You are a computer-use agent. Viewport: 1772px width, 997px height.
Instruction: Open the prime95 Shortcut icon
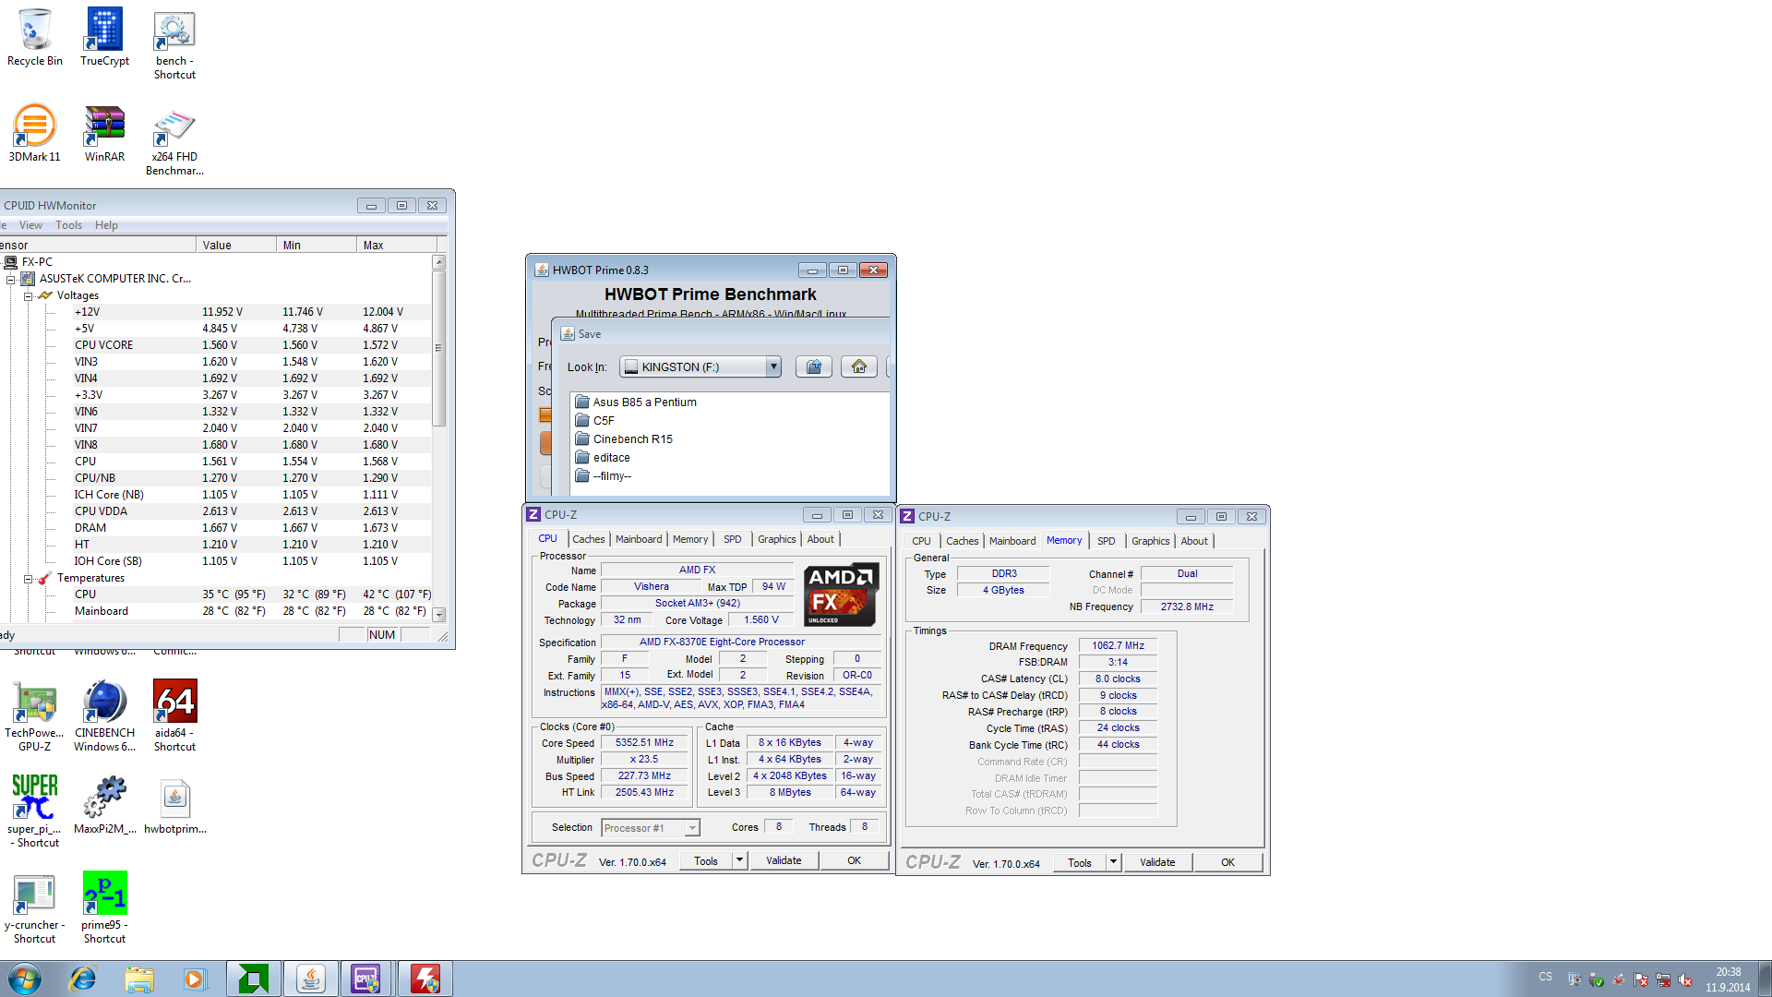click(x=104, y=908)
